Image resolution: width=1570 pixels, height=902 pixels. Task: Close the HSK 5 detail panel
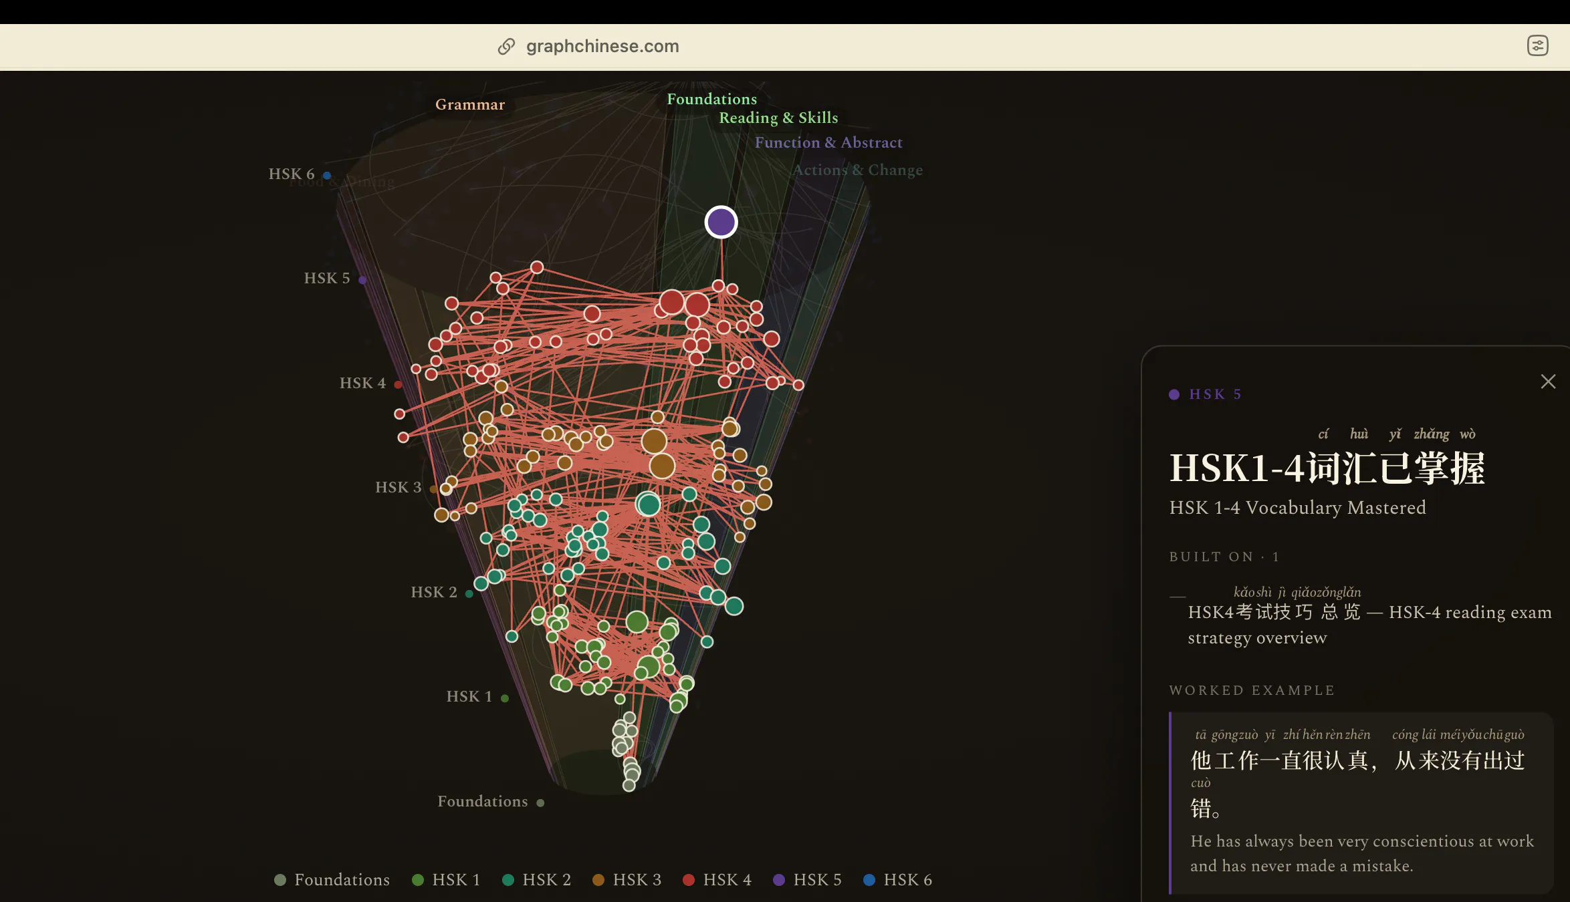1548,382
